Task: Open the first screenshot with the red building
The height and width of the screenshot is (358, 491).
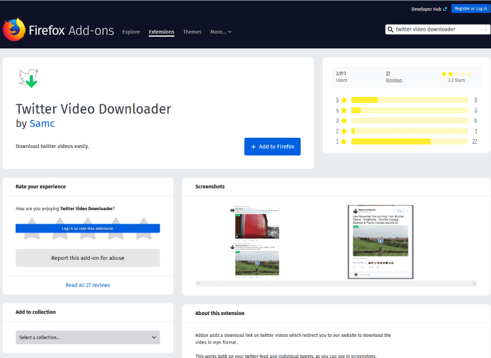Action: coord(254,242)
